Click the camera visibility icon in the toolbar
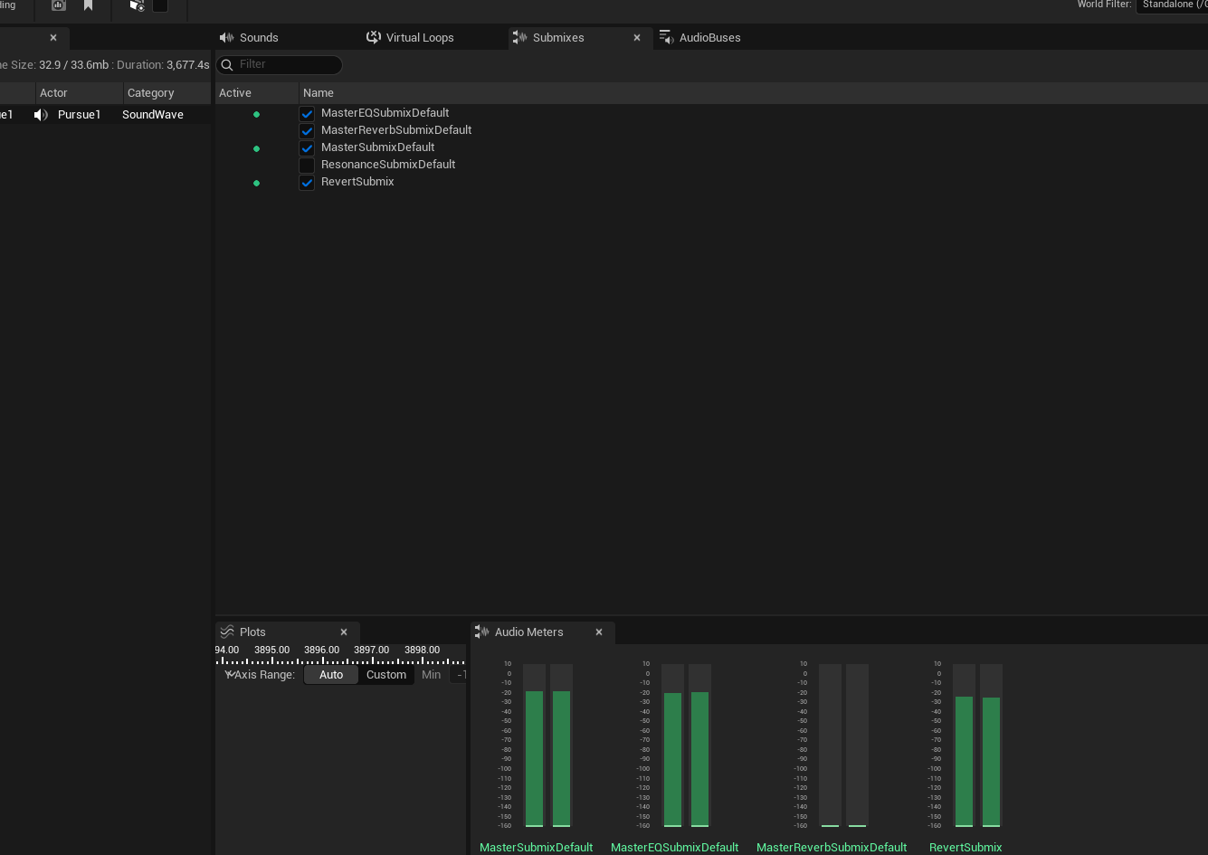This screenshot has width=1208, height=855. [136, 6]
